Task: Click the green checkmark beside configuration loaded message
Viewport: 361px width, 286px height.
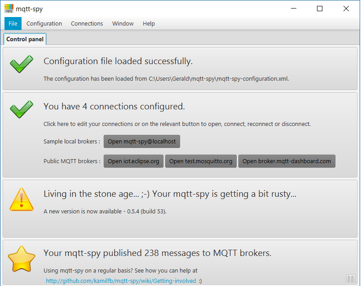Action: (x=21, y=64)
